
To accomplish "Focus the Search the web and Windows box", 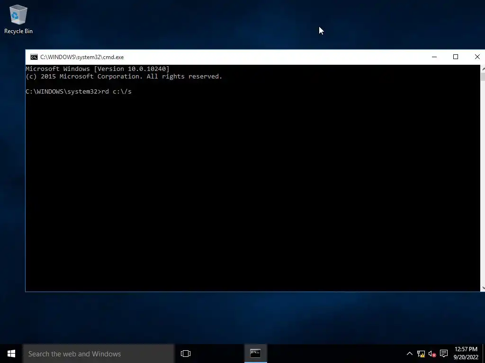I will pyautogui.click(x=99, y=354).
